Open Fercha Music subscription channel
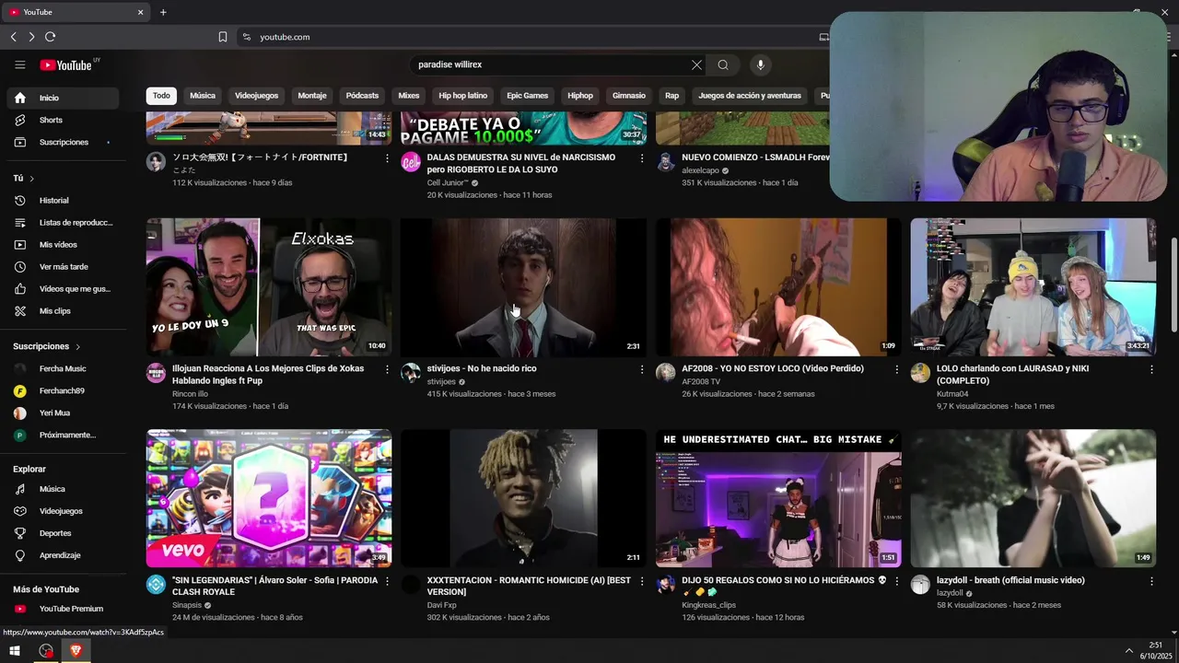 click(x=63, y=368)
